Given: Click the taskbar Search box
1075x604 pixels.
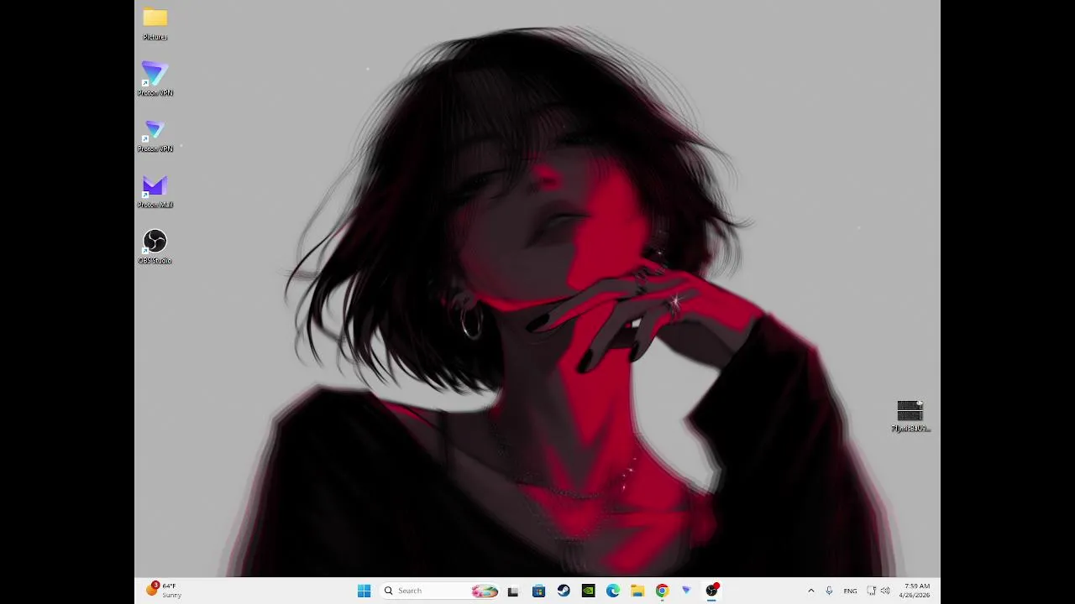Looking at the screenshot, I should tap(440, 591).
